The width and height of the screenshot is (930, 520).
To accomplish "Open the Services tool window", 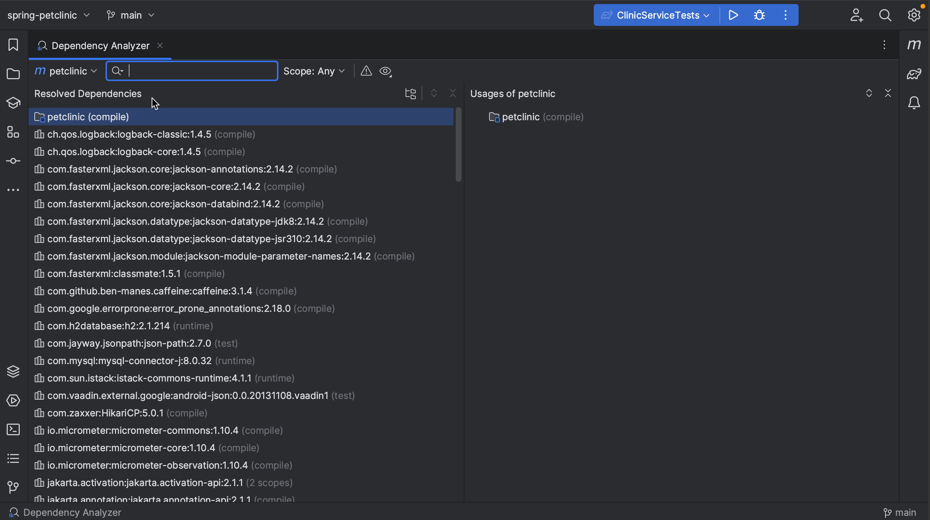I will (x=13, y=400).
